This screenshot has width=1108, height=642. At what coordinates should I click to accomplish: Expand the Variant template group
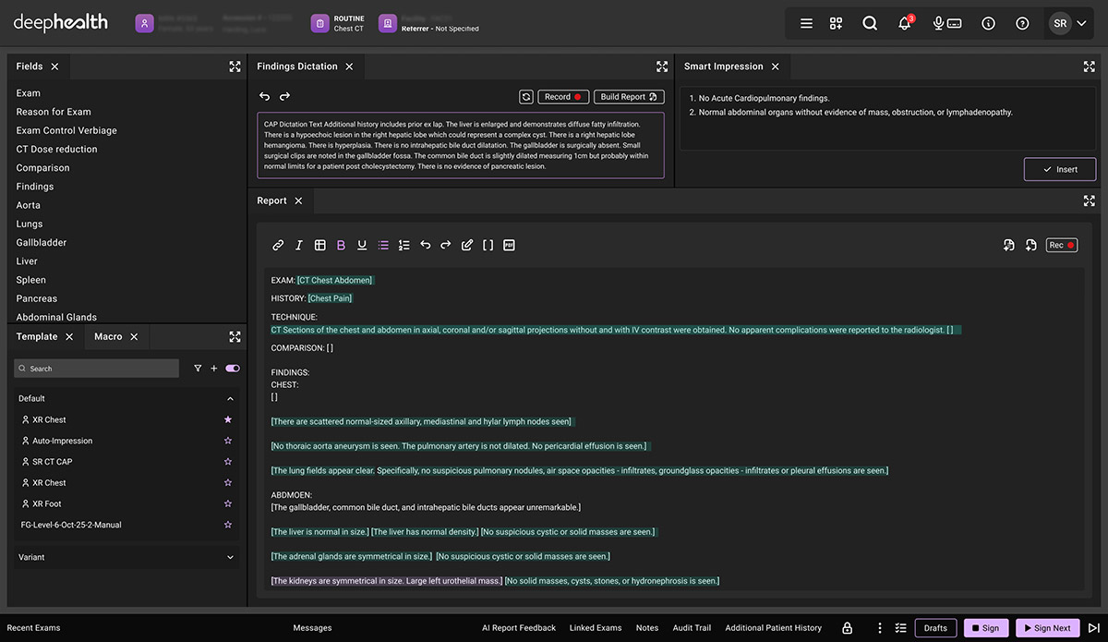(231, 557)
